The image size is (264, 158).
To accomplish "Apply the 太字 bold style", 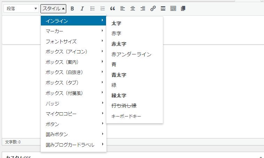I will 135,23.
